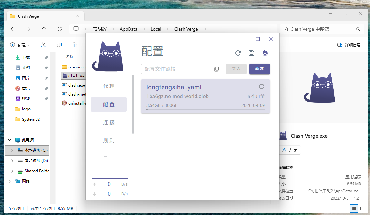Image resolution: width=370 pixels, height=215 pixels.
Task: Expand the 网络 tree node
Action: coord(10,181)
